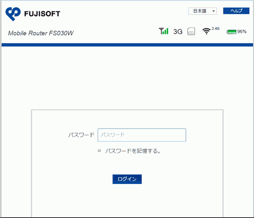
Task: Click the 3G network type indicator
Action: pyautogui.click(x=178, y=32)
